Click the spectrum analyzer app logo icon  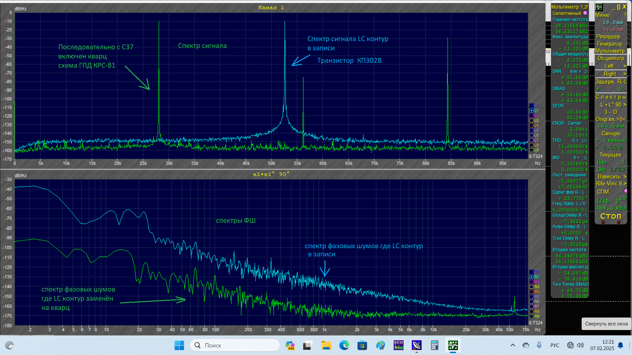tap(599, 7)
